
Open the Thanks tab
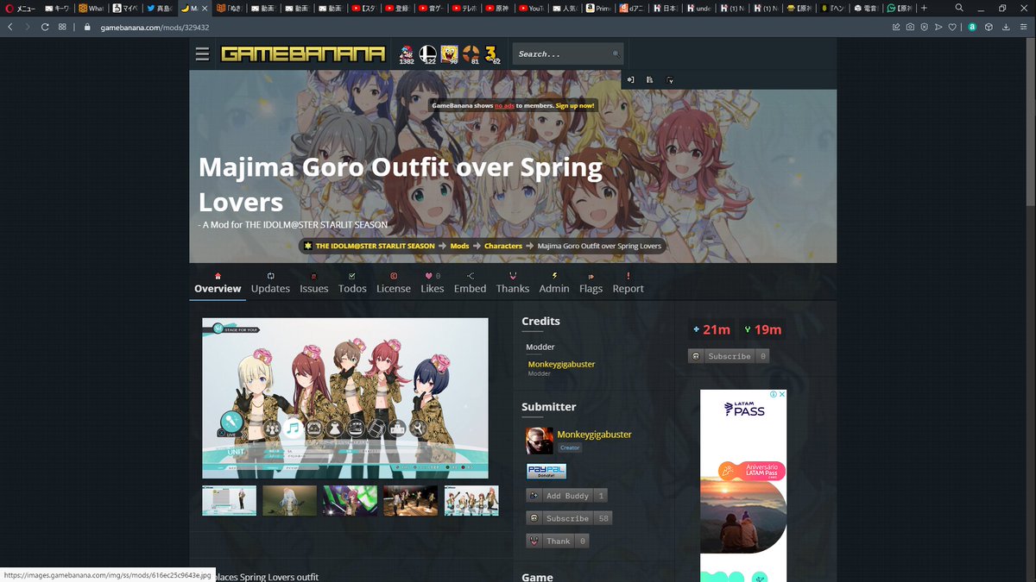point(513,283)
